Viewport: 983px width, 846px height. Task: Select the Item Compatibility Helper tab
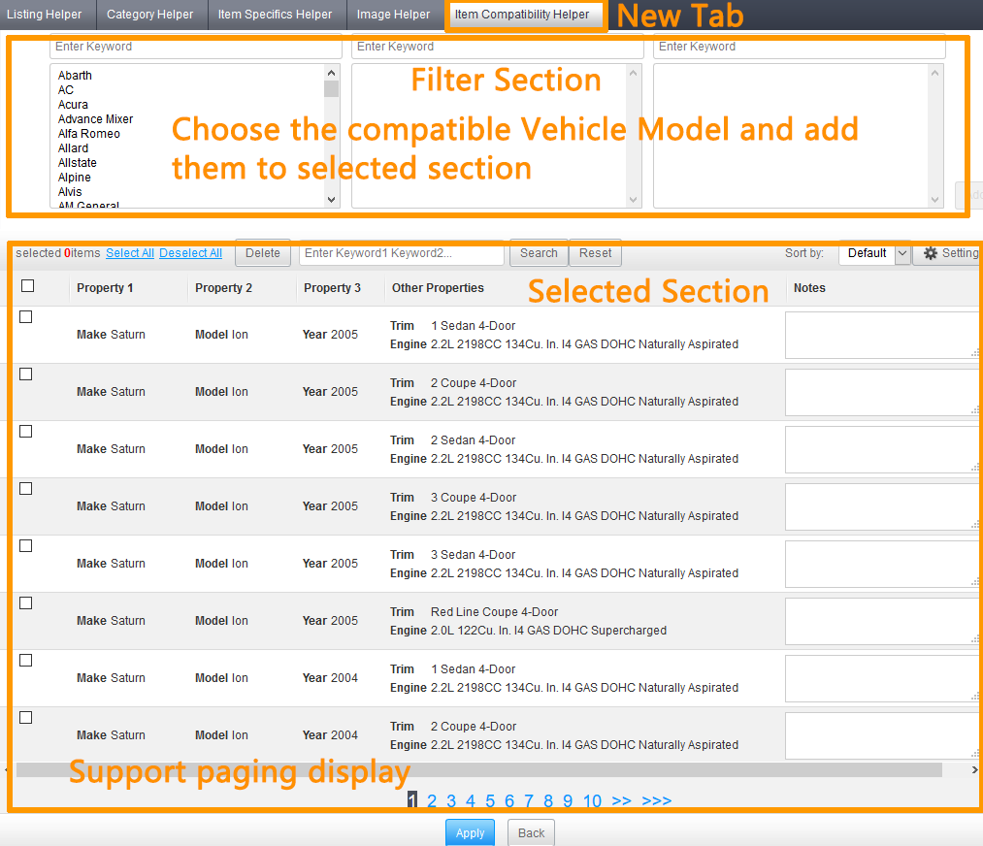coord(522,15)
